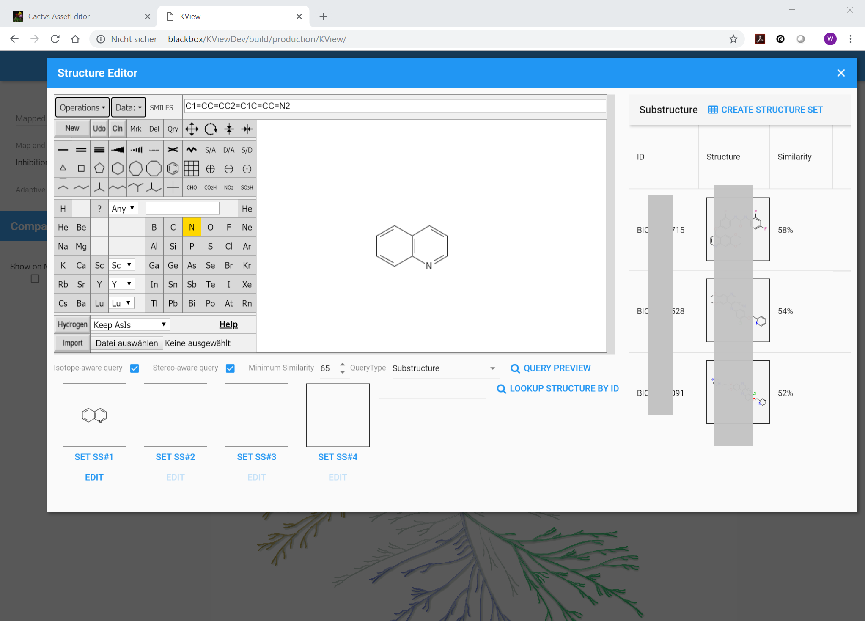This screenshot has width=865, height=621.
Task: Click CREATE STRUCTURE SET
Action: pos(766,110)
